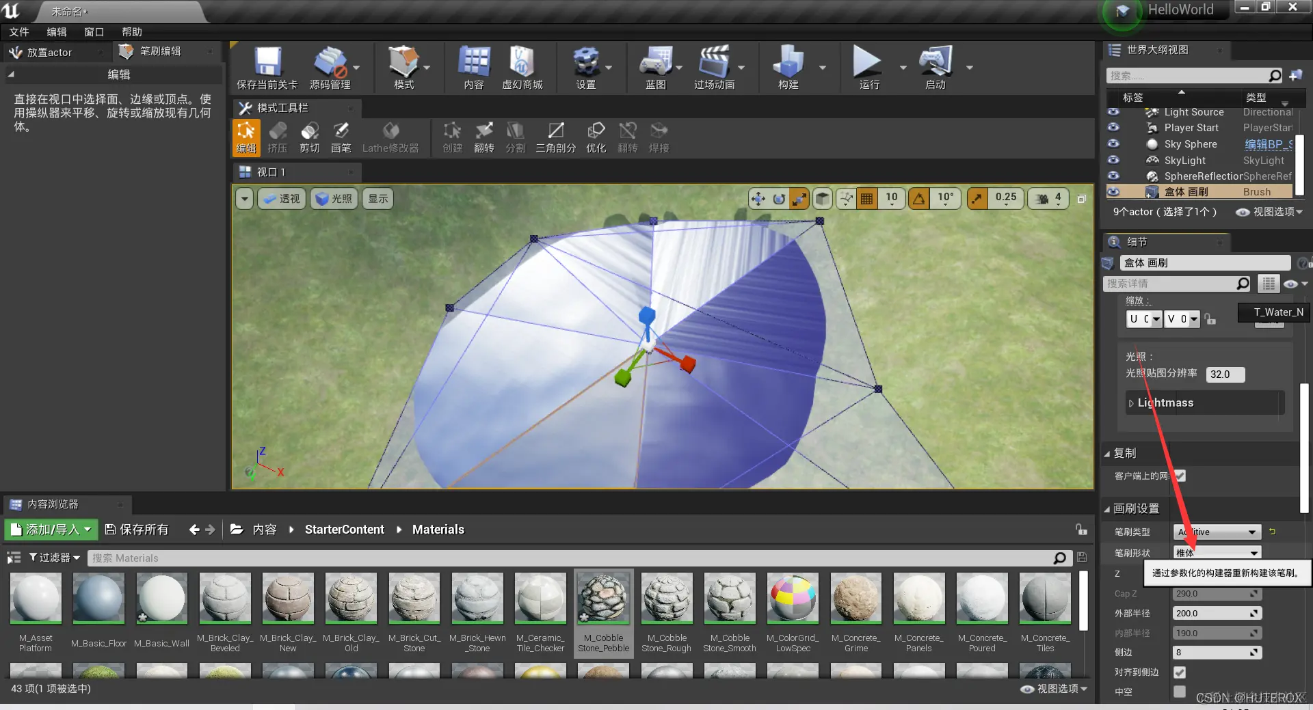The image size is (1313, 710).
Task: Select the Pen (画笔) tool
Action: click(341, 137)
